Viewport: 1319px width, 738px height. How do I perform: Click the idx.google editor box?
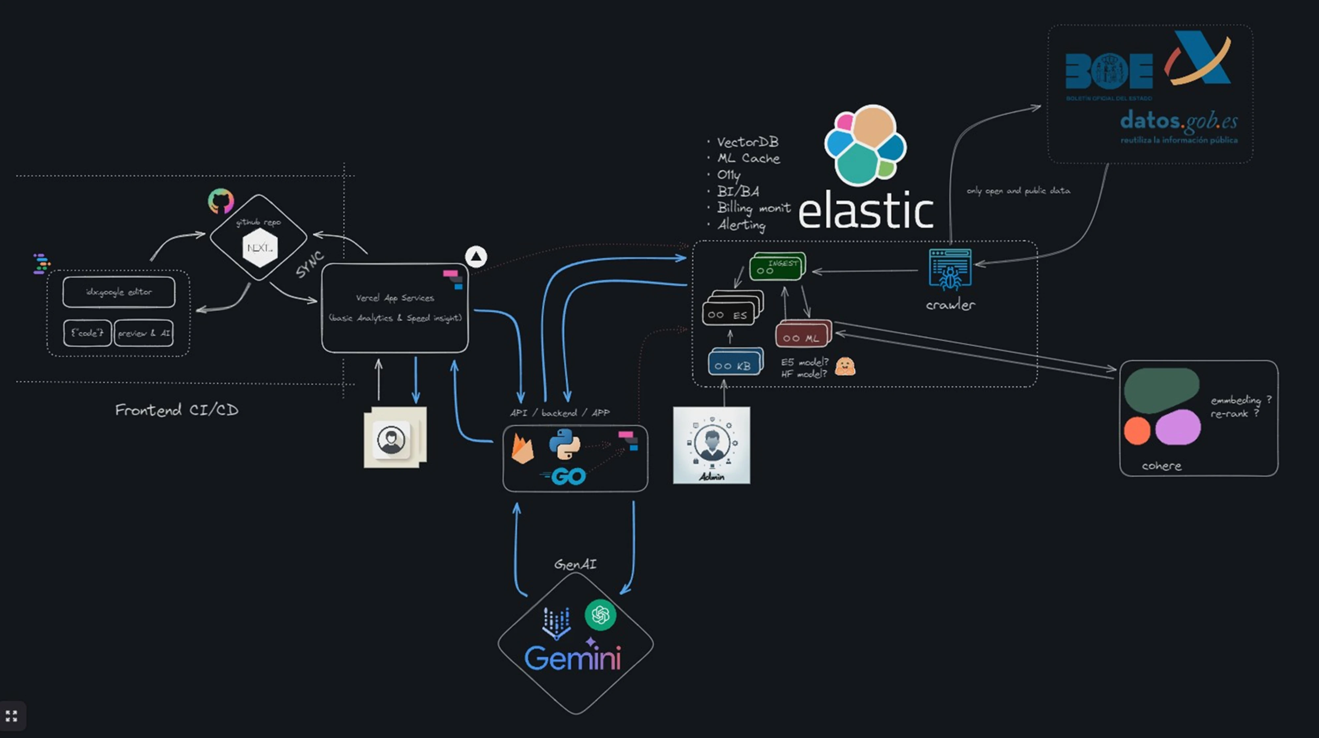point(119,292)
